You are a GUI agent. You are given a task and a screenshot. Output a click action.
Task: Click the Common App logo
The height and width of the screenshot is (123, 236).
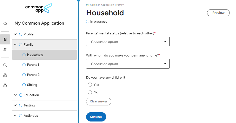[38, 8]
